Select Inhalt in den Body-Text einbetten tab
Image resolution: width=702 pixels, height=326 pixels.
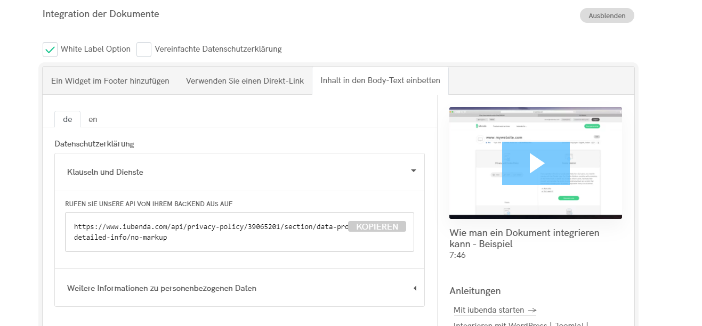click(380, 80)
